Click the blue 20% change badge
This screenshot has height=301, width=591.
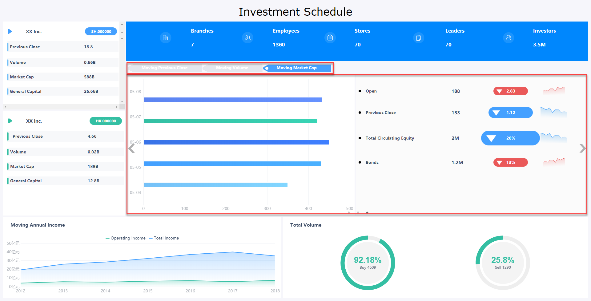(510, 138)
